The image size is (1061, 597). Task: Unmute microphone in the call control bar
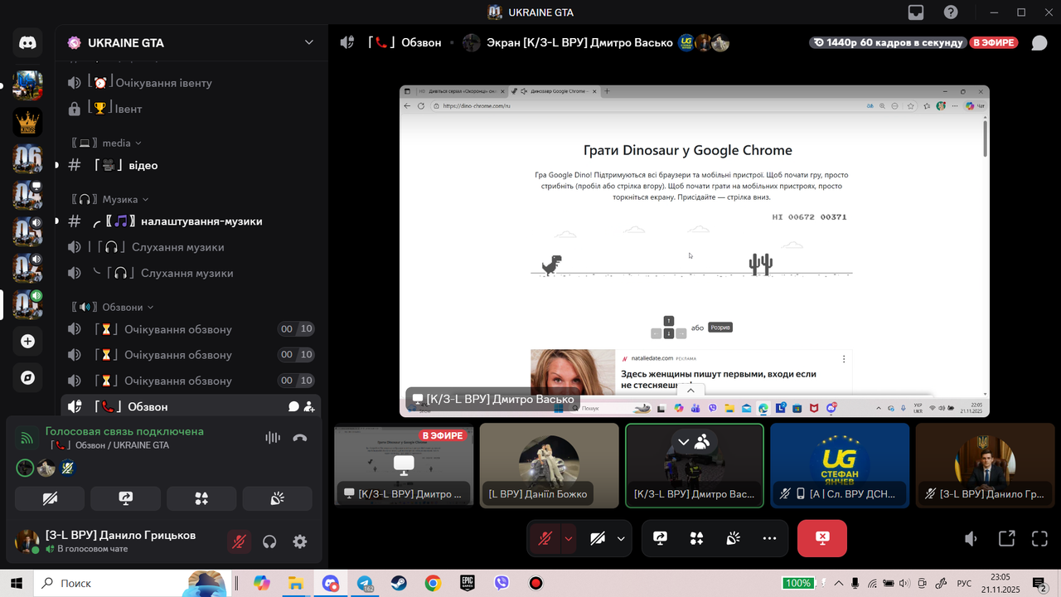[x=545, y=538]
